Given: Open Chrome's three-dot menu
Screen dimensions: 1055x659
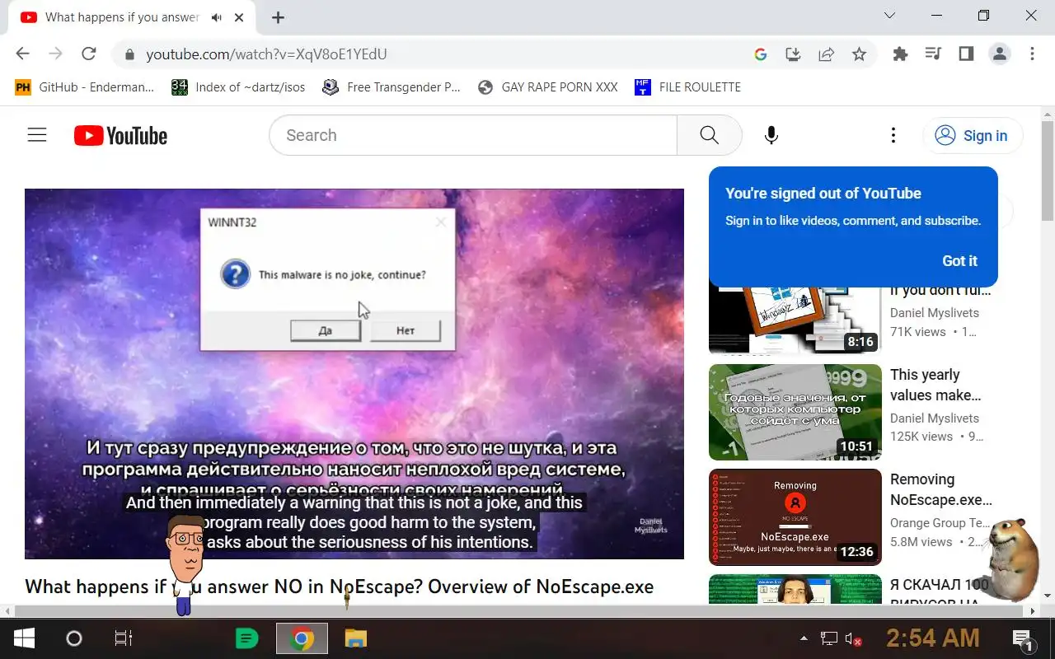Looking at the screenshot, I should (x=1032, y=54).
